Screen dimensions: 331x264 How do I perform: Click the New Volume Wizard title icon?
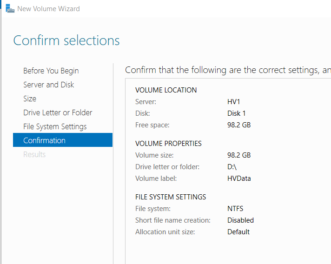(x=10, y=9)
